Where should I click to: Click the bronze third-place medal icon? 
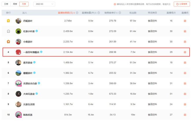click(8, 41)
